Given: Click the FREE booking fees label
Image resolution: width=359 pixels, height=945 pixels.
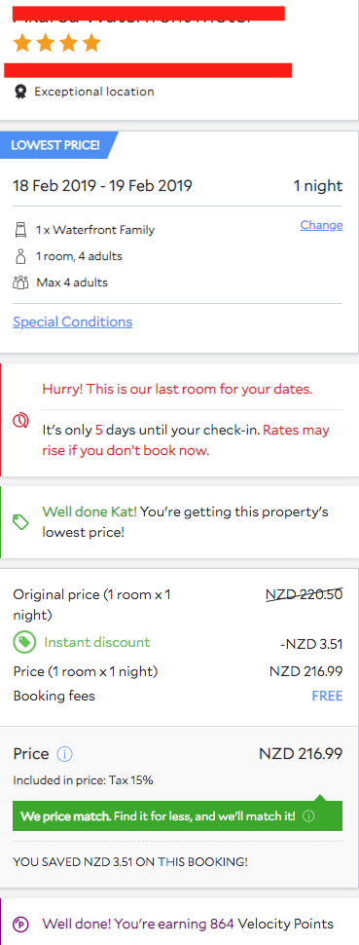Looking at the screenshot, I should 327,697.
